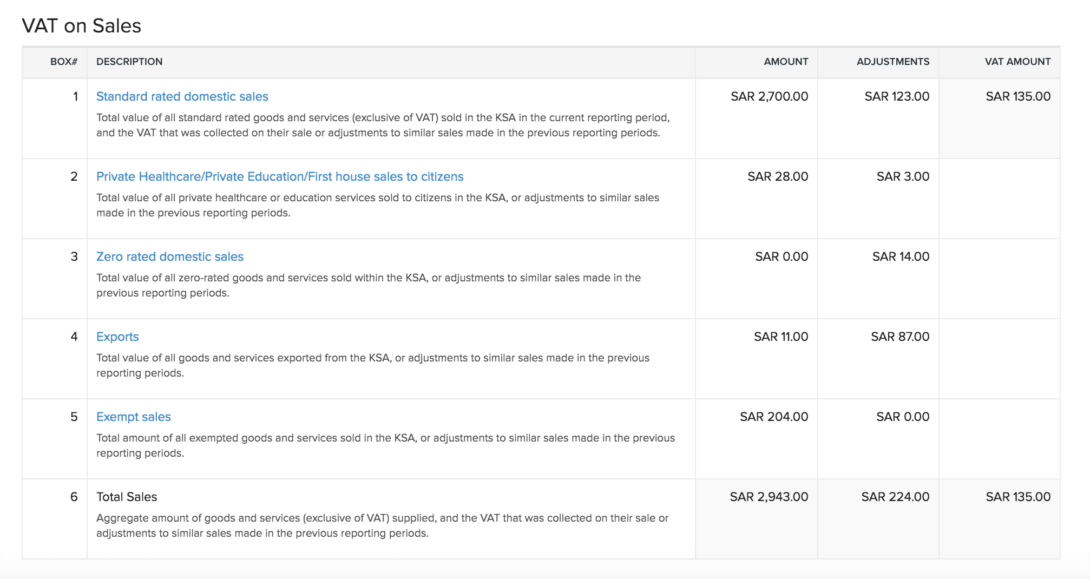Image resolution: width=1090 pixels, height=579 pixels.
Task: Select the SAR 14.00 adjustments value
Action: 900,256
